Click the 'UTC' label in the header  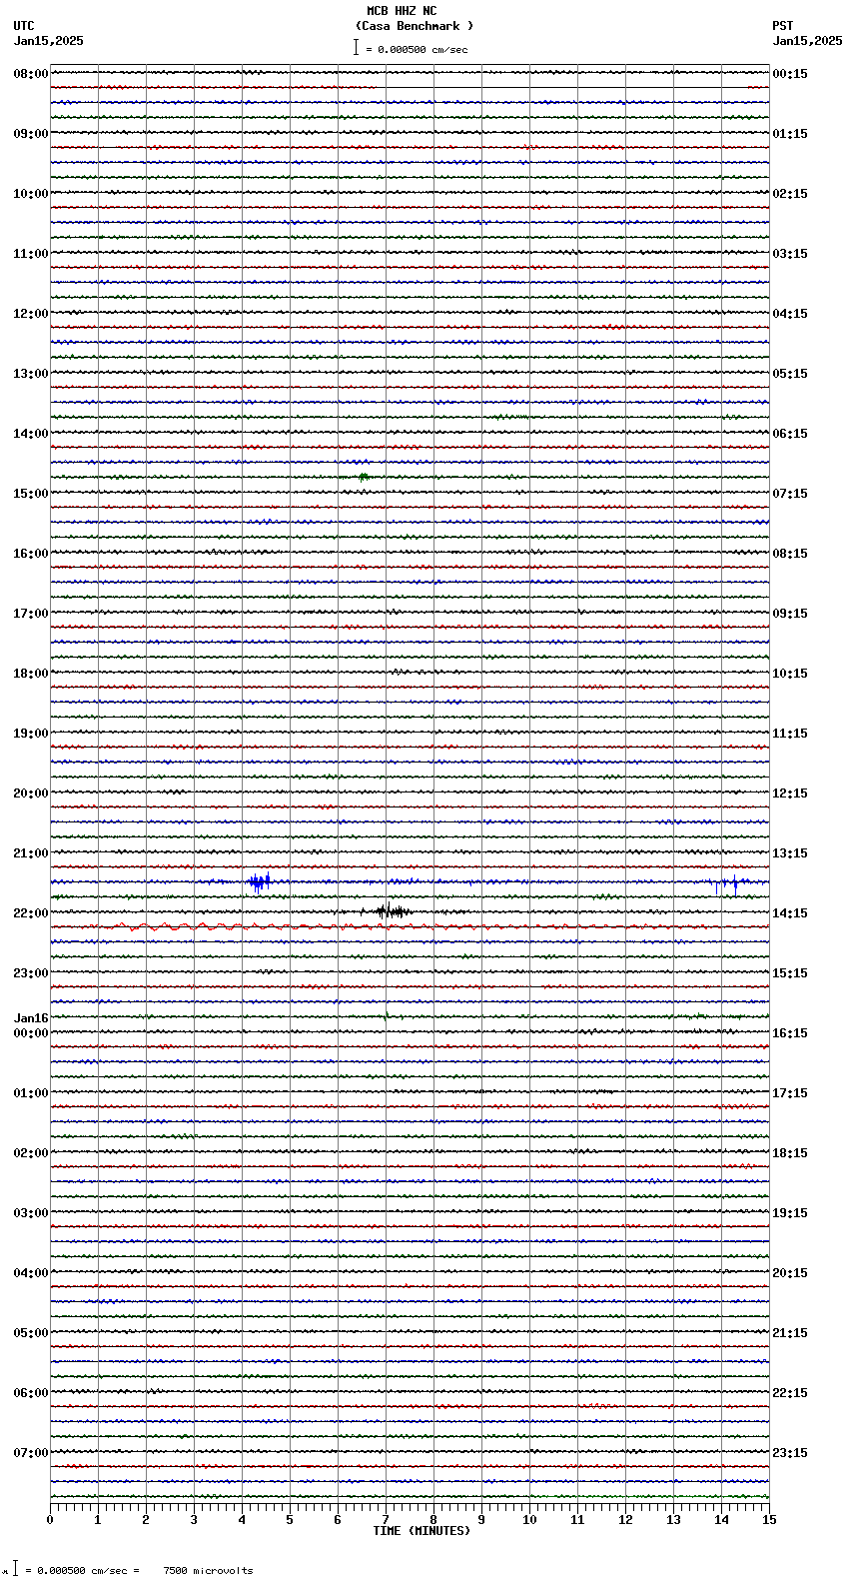(24, 26)
